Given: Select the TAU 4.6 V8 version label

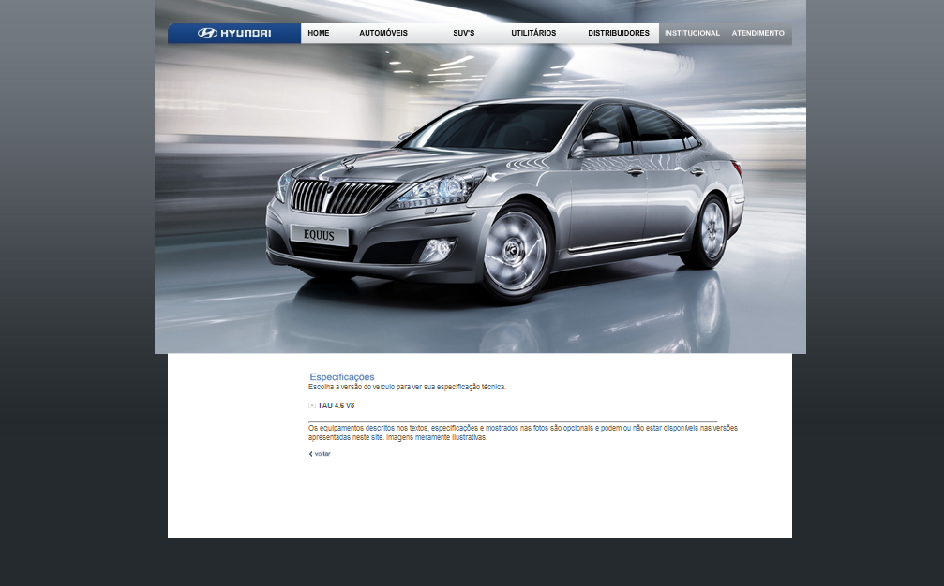Looking at the screenshot, I should pyautogui.click(x=336, y=405).
